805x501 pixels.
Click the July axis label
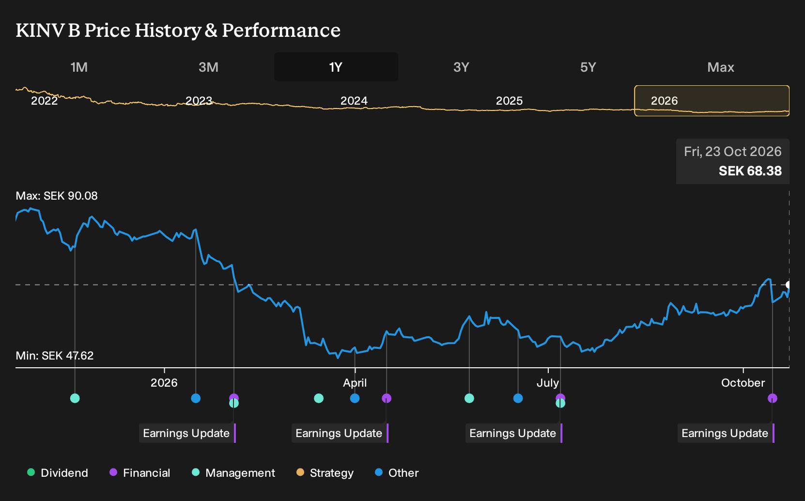(548, 383)
